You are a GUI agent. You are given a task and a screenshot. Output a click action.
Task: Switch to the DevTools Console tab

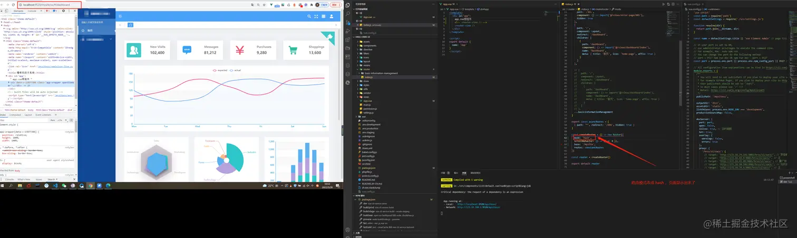point(32,11)
